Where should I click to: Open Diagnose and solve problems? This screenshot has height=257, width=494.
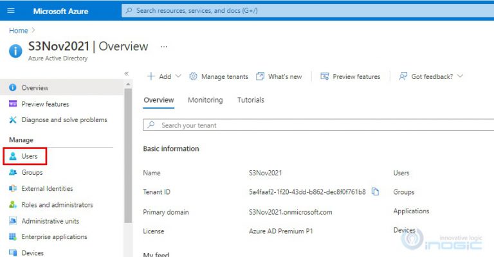click(x=64, y=120)
